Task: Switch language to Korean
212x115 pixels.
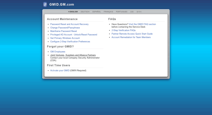Action: click(x=139, y=12)
